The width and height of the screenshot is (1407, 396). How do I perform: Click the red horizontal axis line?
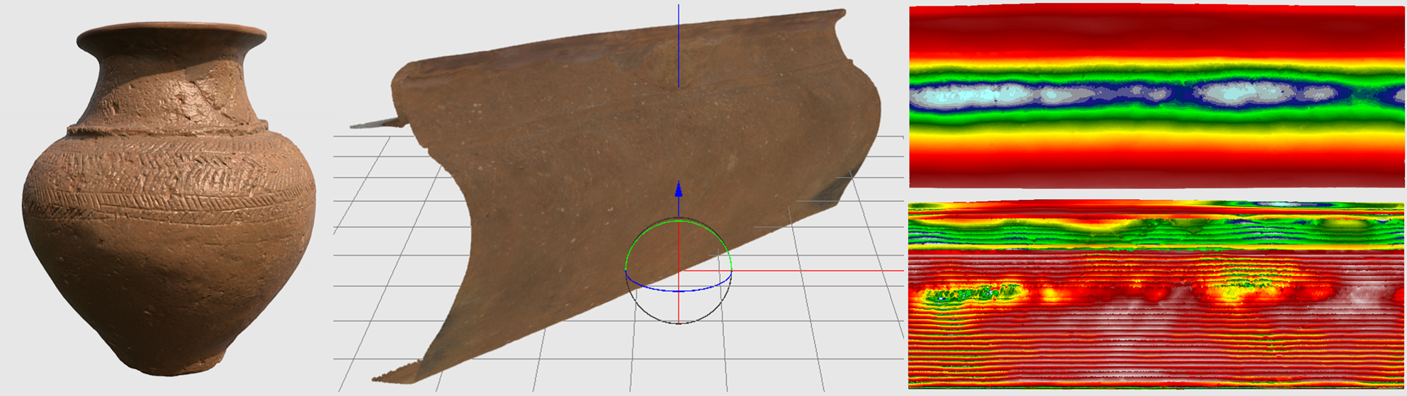tap(815, 270)
